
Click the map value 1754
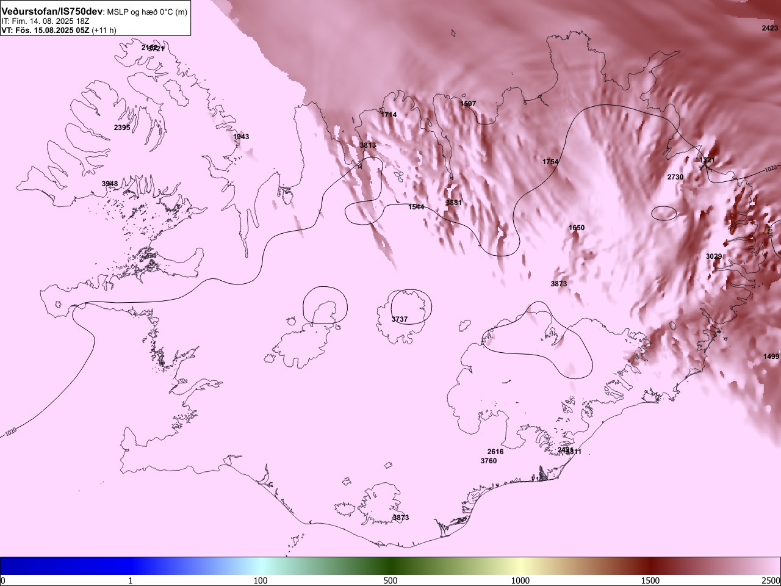point(550,162)
